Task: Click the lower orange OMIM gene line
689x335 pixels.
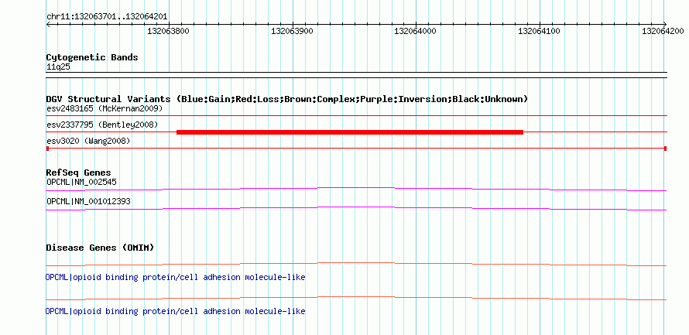Action: (x=356, y=298)
